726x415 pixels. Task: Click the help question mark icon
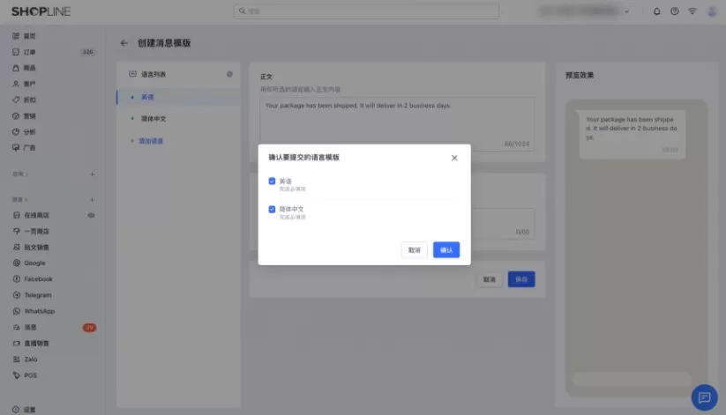(675, 11)
